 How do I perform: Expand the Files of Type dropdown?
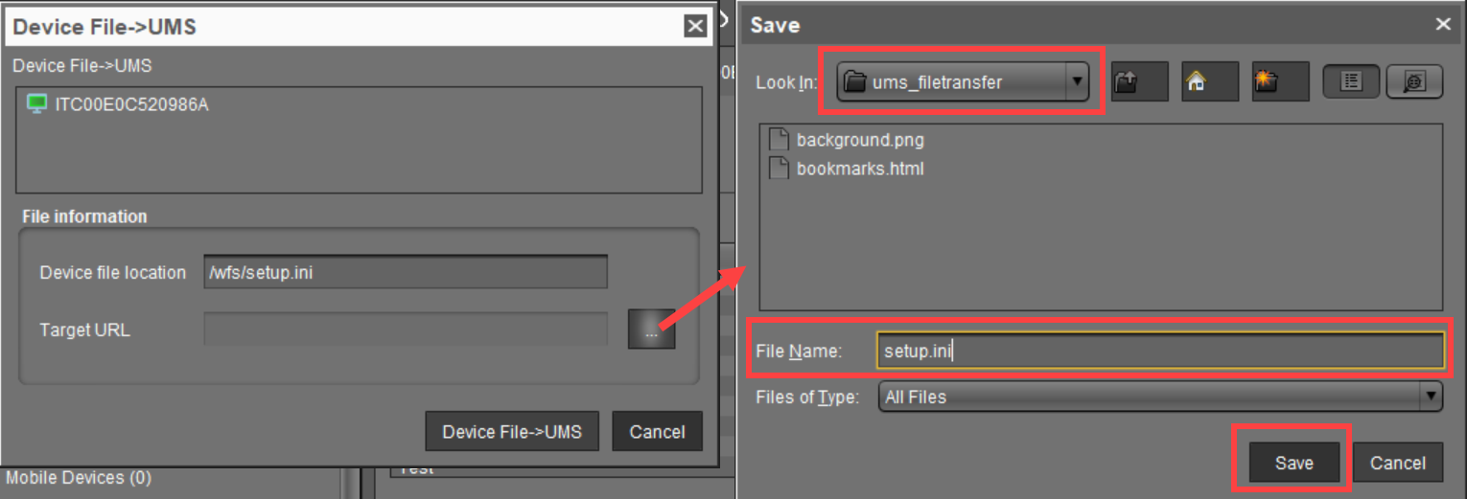click(x=1432, y=396)
